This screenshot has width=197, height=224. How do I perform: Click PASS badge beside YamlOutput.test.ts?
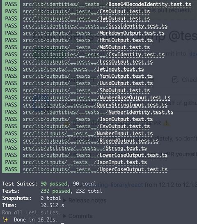tap(11, 76)
